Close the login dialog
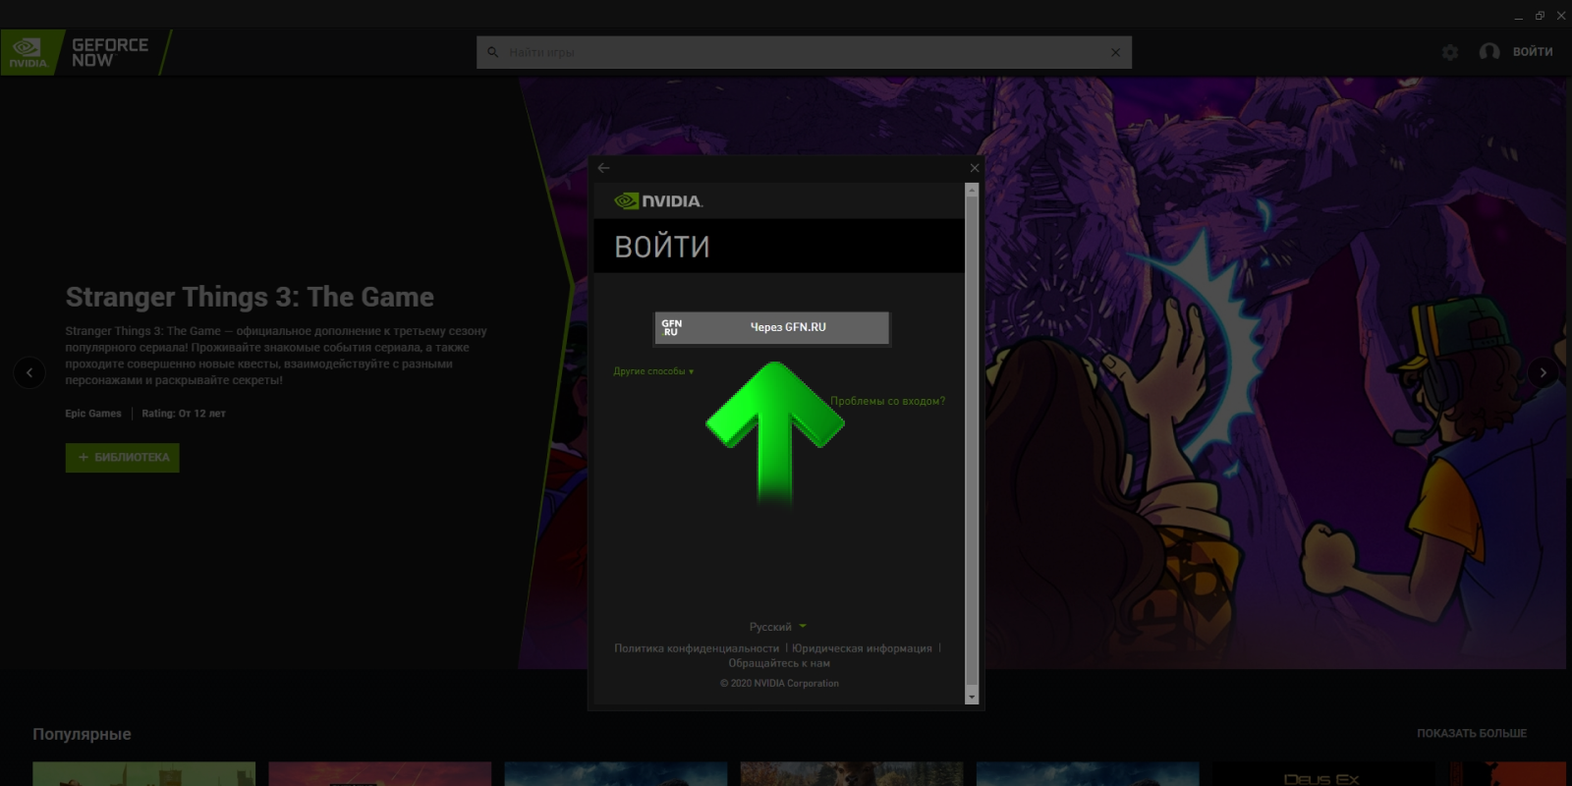 pyautogui.click(x=974, y=168)
